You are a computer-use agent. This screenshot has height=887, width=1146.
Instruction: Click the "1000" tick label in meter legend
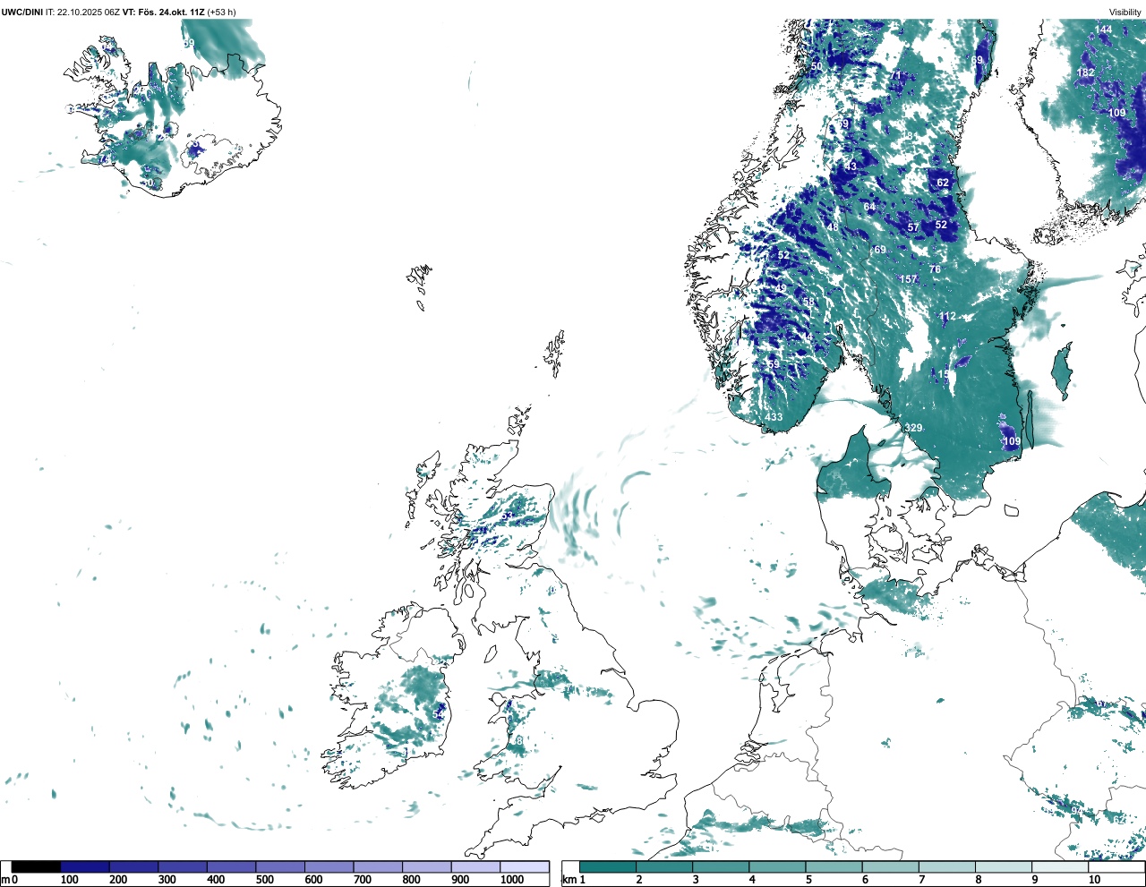512,880
